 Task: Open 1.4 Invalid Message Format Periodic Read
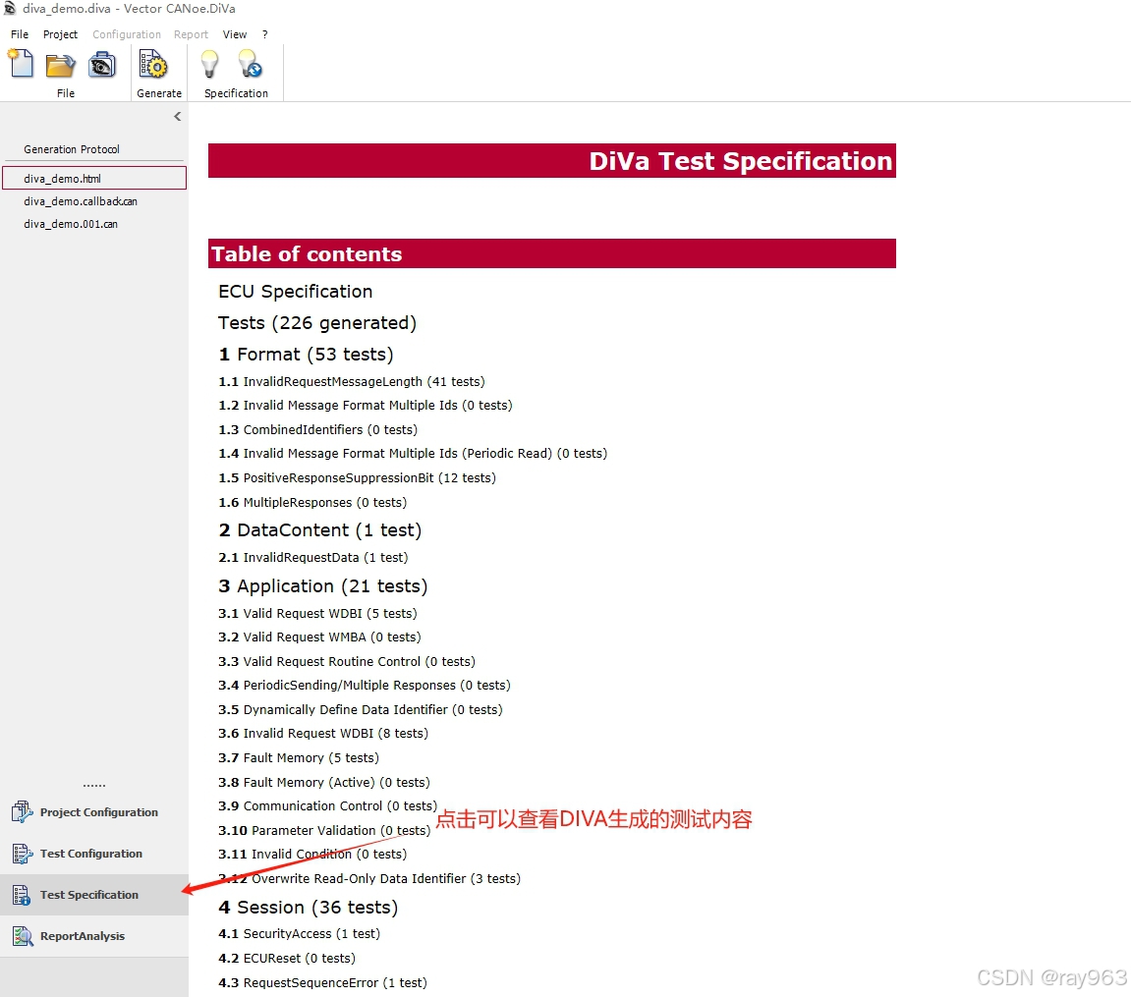click(x=413, y=454)
